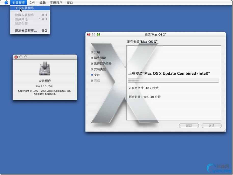Screen dimensions: 233x175
Task: Click the 版本 2.1.5 (94) text
Action: tap(44, 86)
